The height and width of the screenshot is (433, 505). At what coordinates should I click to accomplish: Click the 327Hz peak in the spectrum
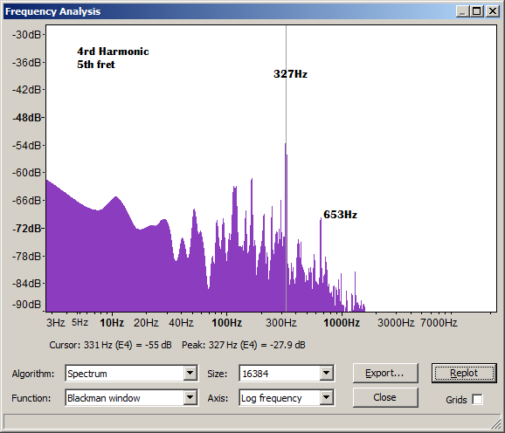pos(286,145)
